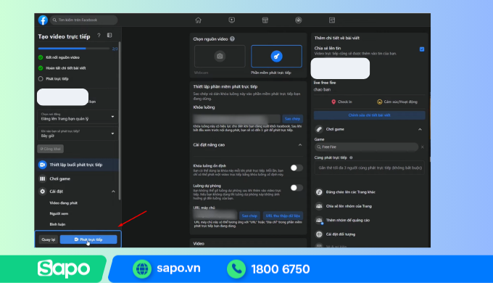Open Video đang phát settings
Image resolution: width=493 pixels, height=283 pixels.
pos(64,203)
